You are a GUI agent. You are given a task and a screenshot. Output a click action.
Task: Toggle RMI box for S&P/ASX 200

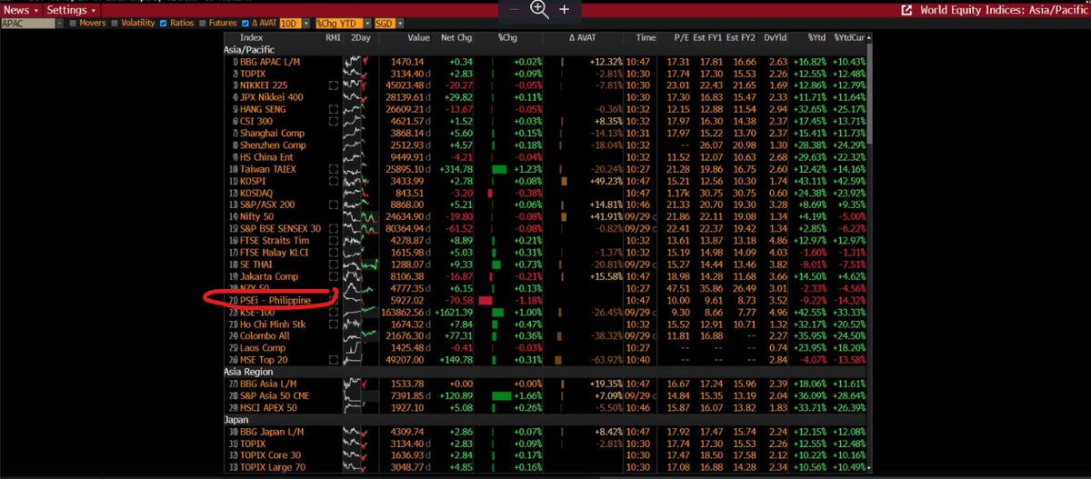[334, 205]
